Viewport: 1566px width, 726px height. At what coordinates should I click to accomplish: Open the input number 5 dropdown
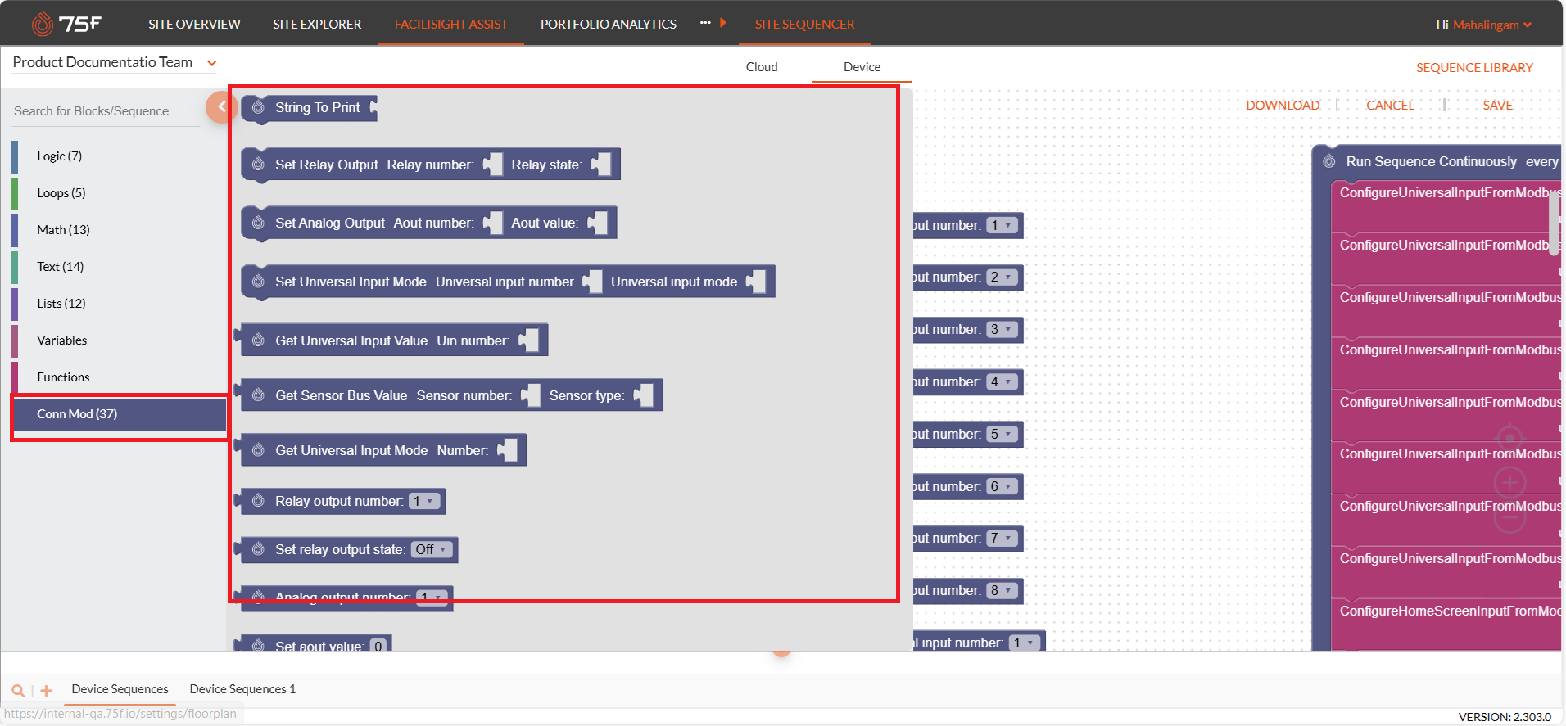1002,434
